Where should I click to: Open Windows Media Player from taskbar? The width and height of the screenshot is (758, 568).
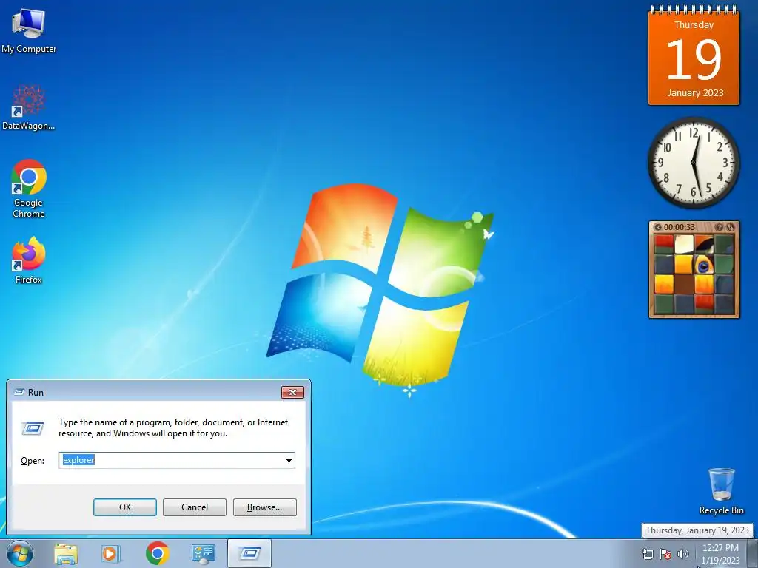[110, 553]
